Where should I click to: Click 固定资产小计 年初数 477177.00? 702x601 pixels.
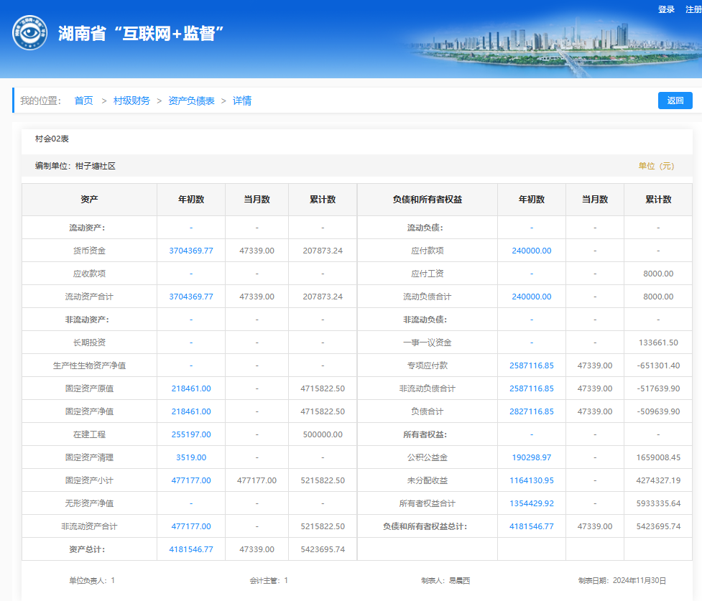coord(191,480)
